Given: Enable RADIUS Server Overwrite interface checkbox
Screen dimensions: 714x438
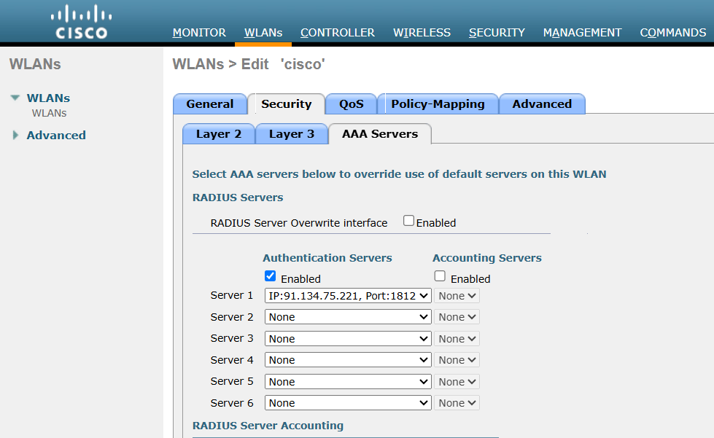Looking at the screenshot, I should [x=408, y=221].
